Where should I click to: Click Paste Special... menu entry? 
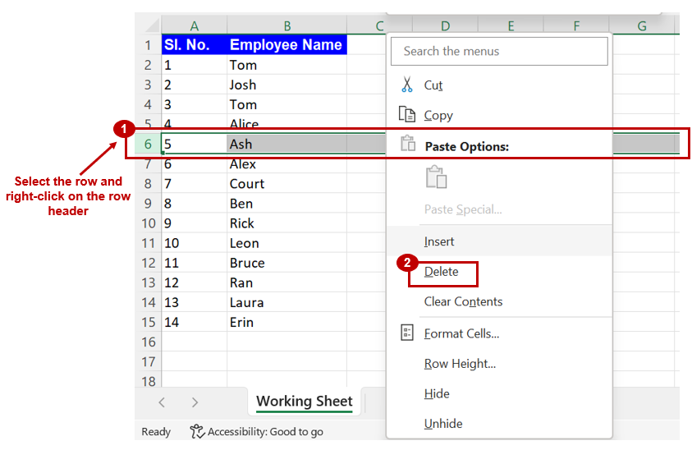499,209
